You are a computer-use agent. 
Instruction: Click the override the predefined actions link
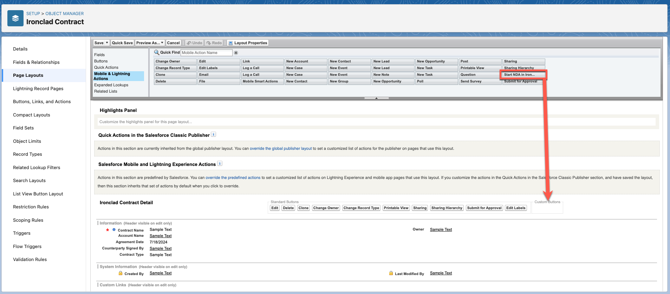pos(233,178)
